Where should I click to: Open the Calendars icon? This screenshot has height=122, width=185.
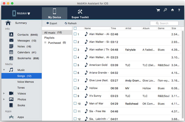(x=11, y=52)
